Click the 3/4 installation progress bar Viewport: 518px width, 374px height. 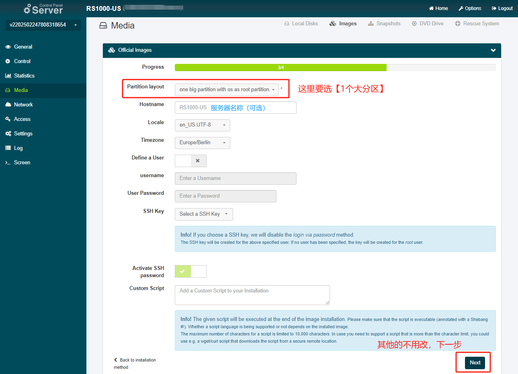tap(280, 67)
